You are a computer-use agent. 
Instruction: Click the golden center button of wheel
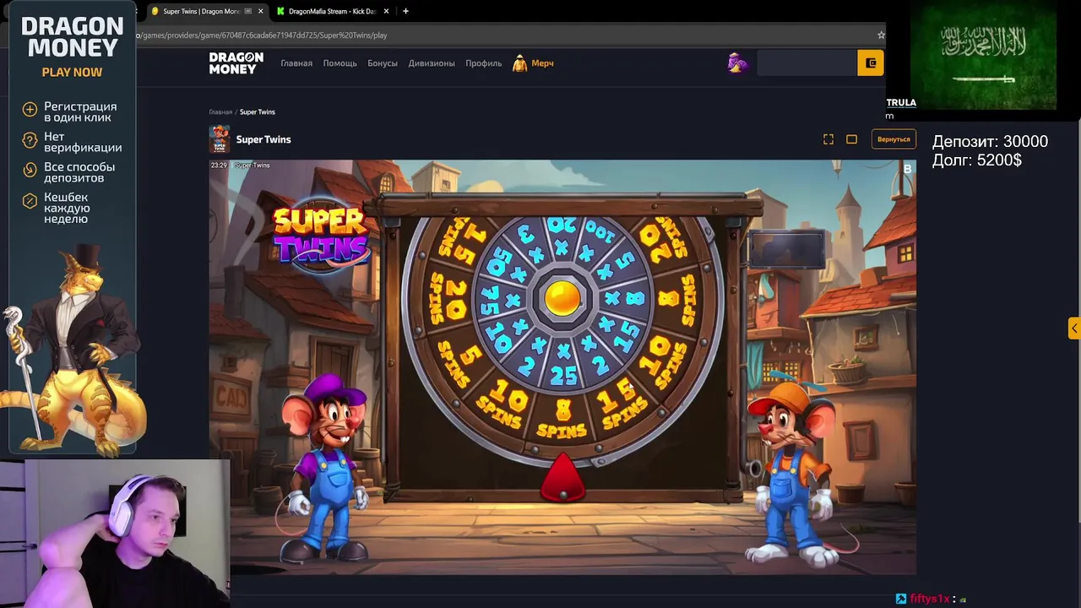562,298
